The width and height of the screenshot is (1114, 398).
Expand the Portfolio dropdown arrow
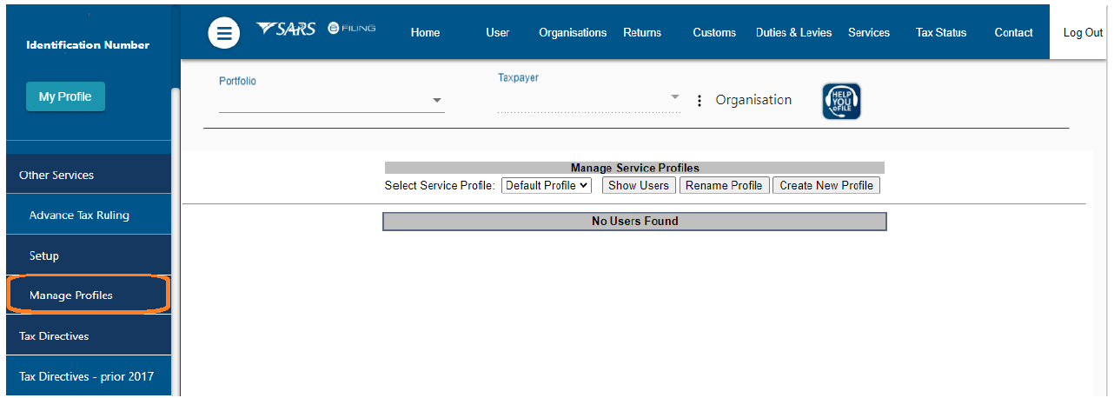(437, 101)
